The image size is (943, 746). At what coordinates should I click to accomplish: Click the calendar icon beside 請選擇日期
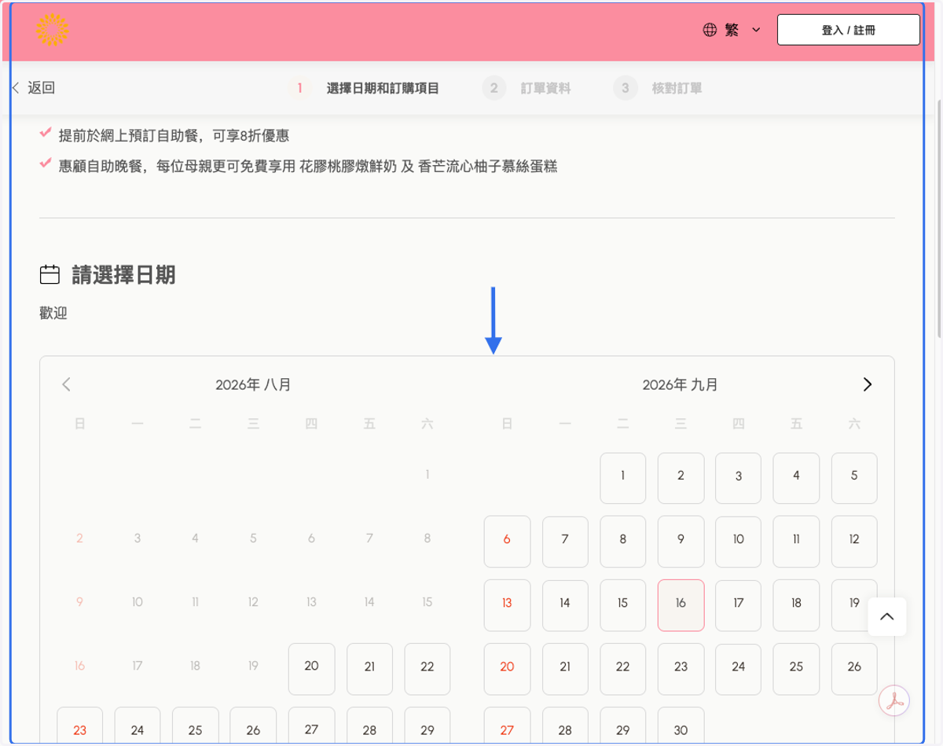50,274
